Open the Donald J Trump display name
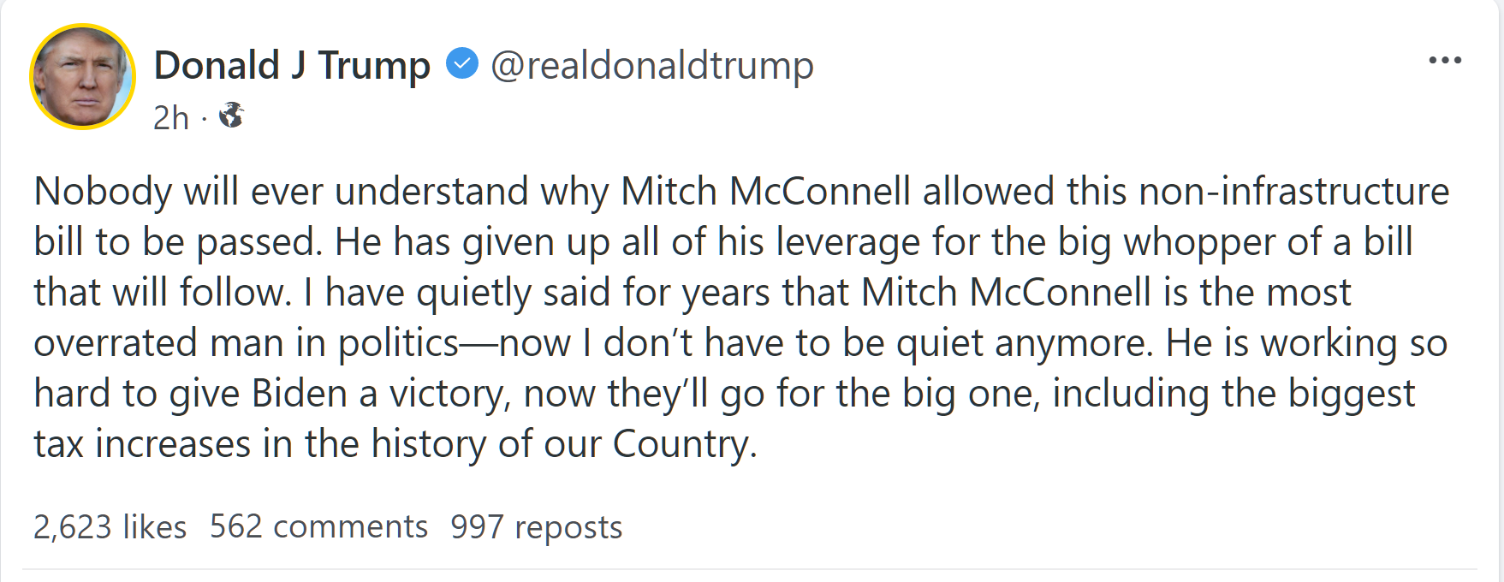Image resolution: width=1504 pixels, height=582 pixels. pos(292,66)
